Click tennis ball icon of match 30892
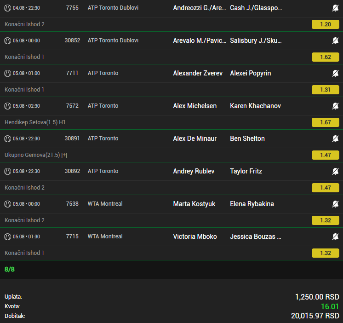Image resolution: width=343 pixels, height=323 pixels. [x=7, y=171]
